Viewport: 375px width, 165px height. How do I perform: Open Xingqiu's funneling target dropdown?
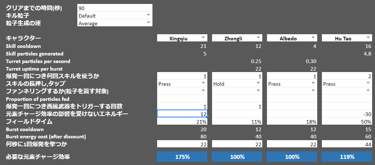(203, 91)
